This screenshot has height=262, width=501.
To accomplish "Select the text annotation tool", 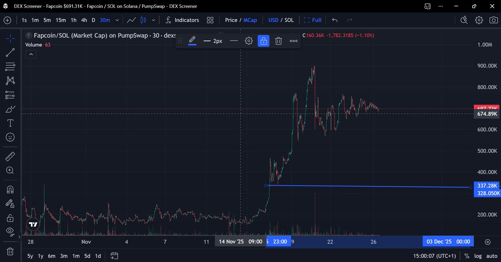I will click(10, 123).
